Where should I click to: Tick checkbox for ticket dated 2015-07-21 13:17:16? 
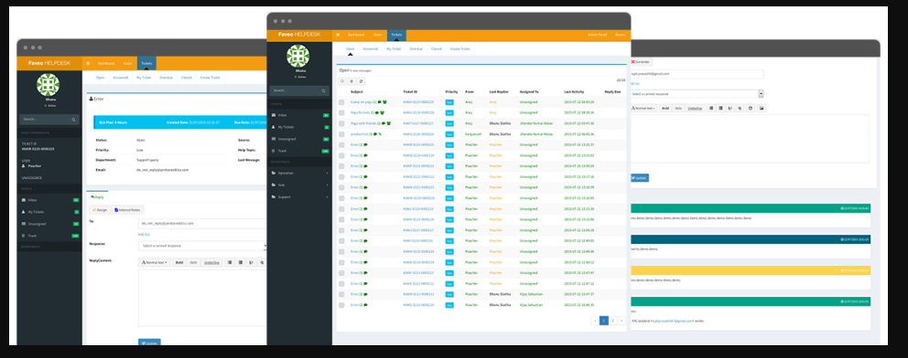pyautogui.click(x=341, y=176)
